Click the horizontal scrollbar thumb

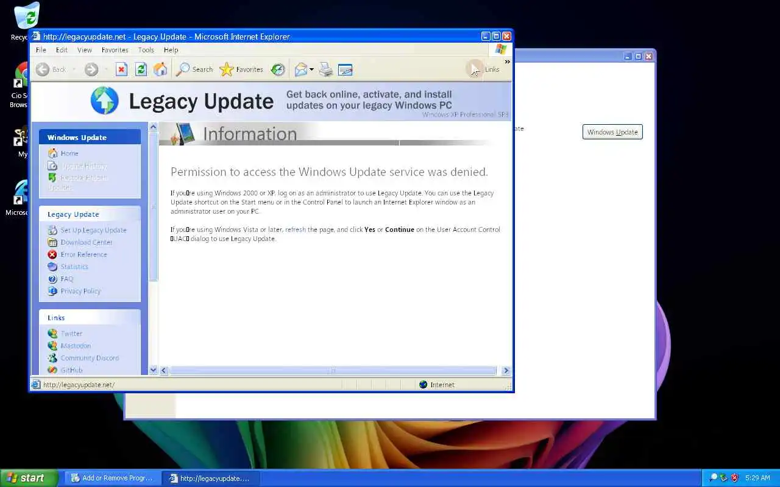click(333, 370)
